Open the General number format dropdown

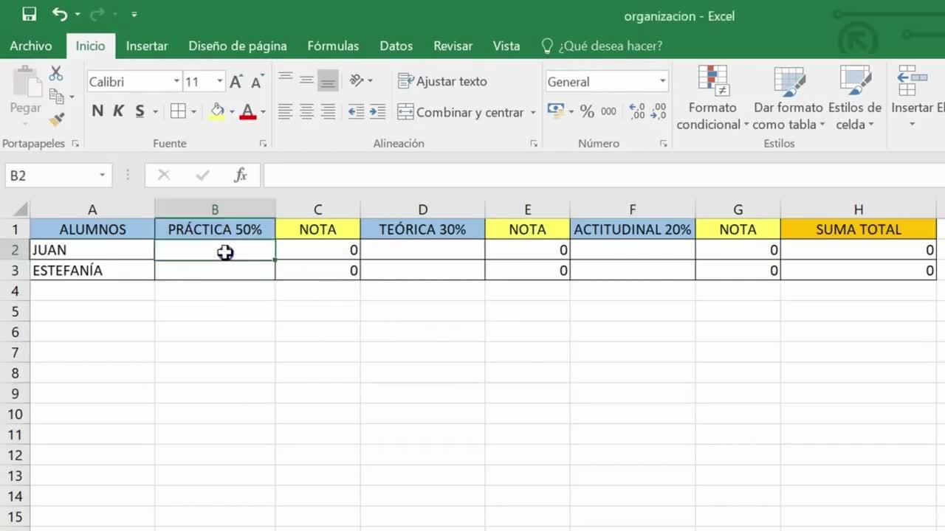pos(662,82)
